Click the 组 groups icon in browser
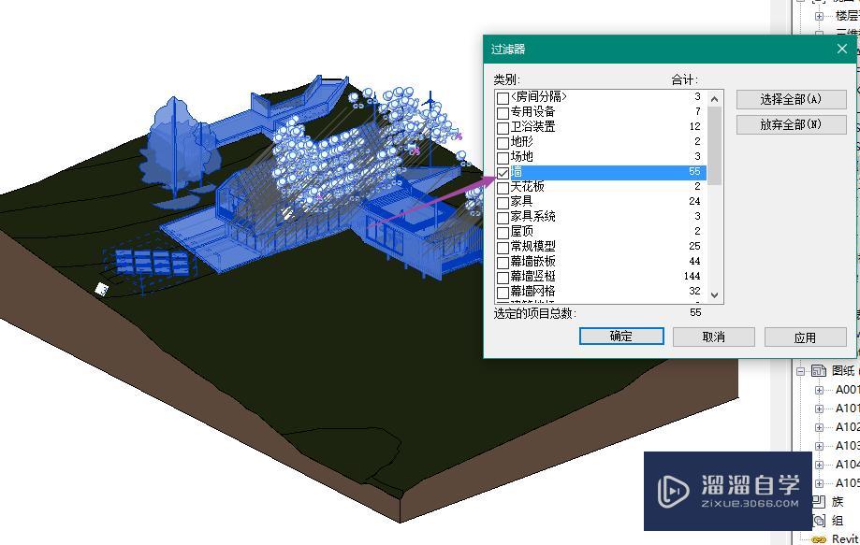This screenshot has width=860, height=545. pos(819,520)
